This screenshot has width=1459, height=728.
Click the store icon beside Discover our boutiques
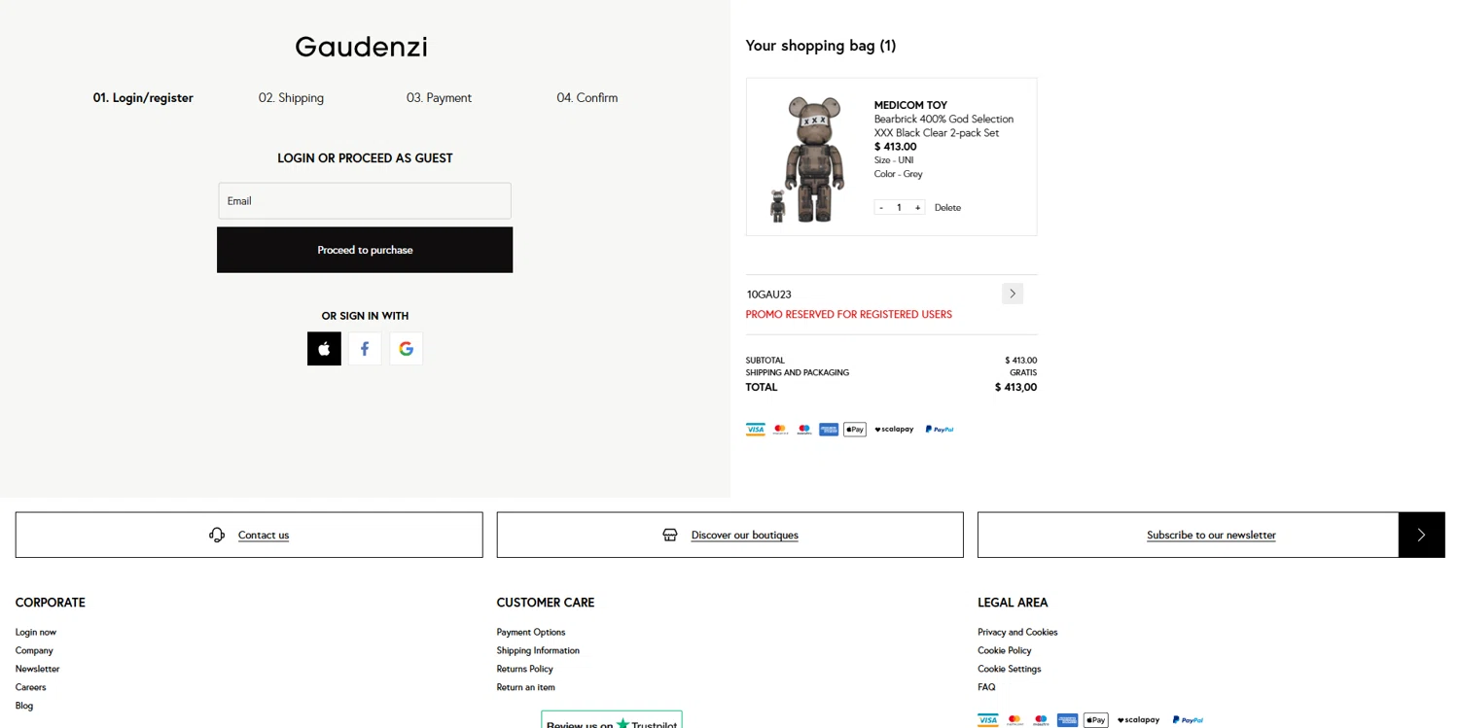coord(670,535)
